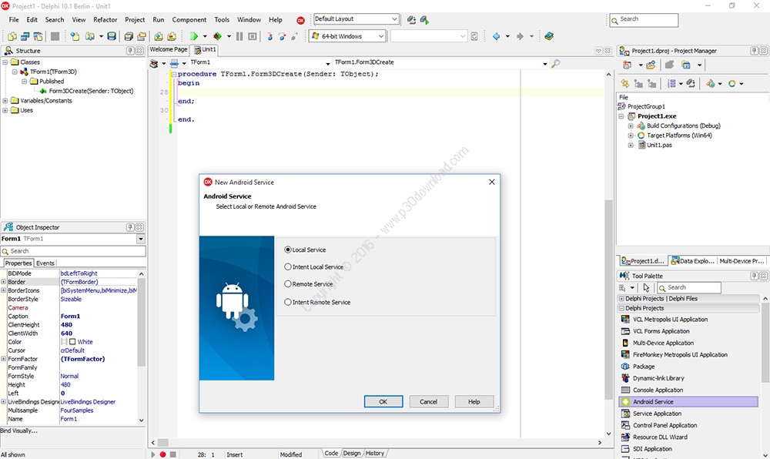Click the Pause icon in the main toolbar

coord(239,36)
